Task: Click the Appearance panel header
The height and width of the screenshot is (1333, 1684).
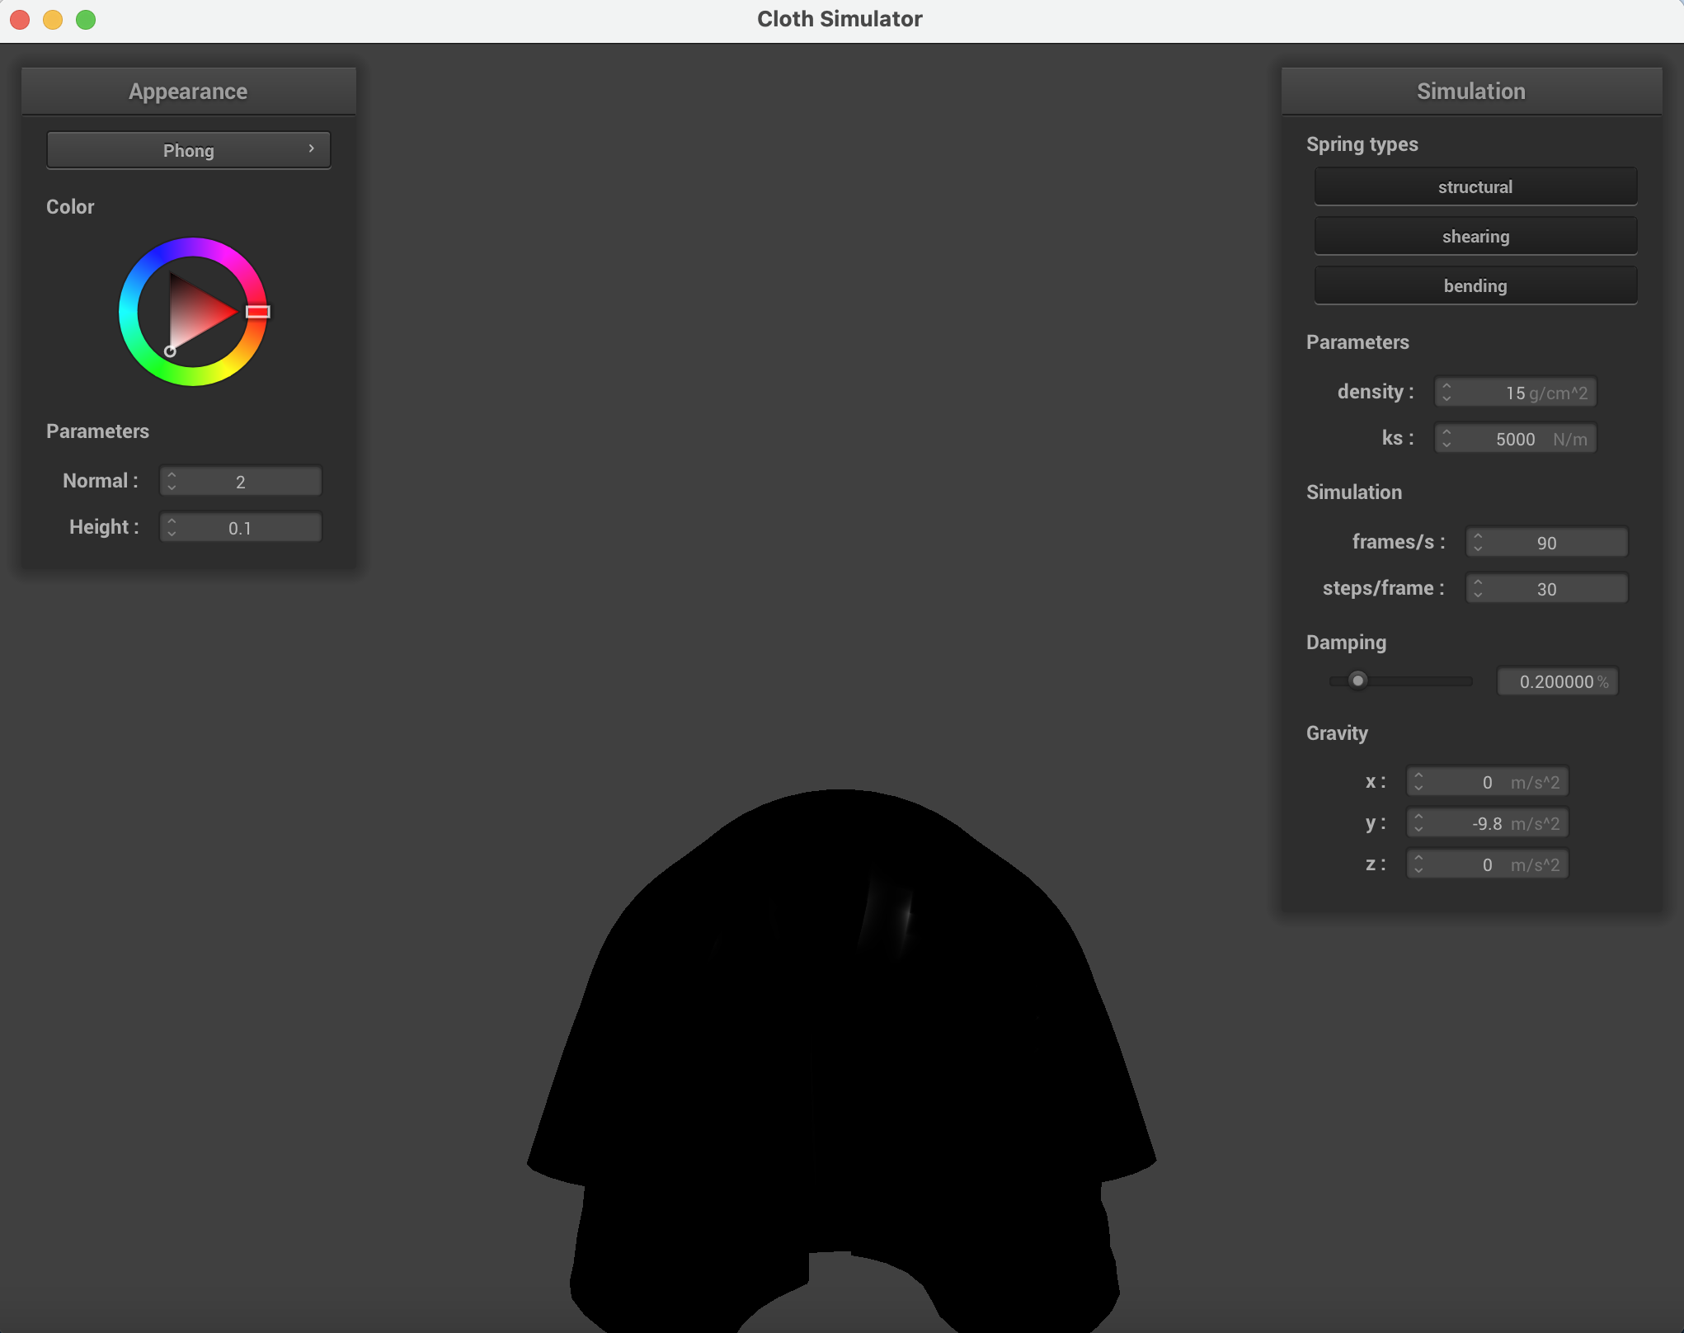Action: 188,92
